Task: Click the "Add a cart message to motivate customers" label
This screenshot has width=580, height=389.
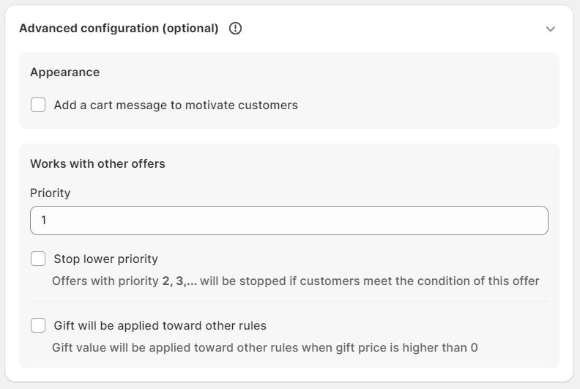Action: coord(176,105)
